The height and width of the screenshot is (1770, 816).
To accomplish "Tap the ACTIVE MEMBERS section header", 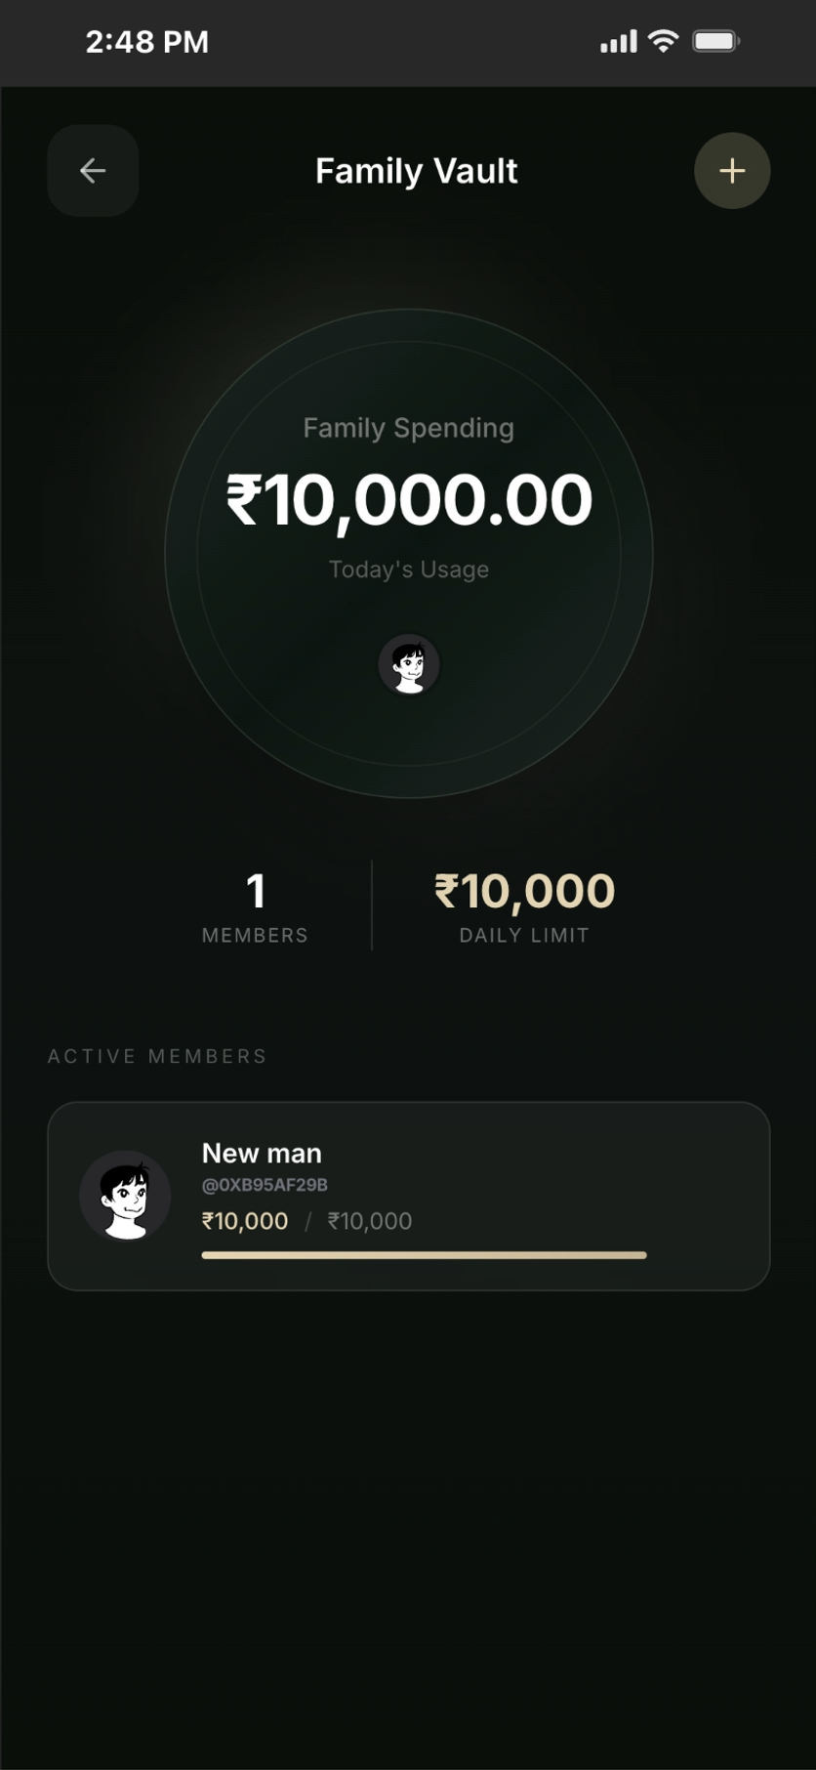I will click(x=157, y=1056).
